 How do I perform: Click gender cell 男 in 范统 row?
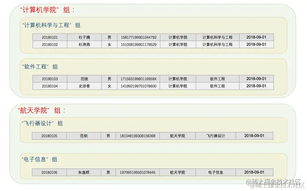110,79
